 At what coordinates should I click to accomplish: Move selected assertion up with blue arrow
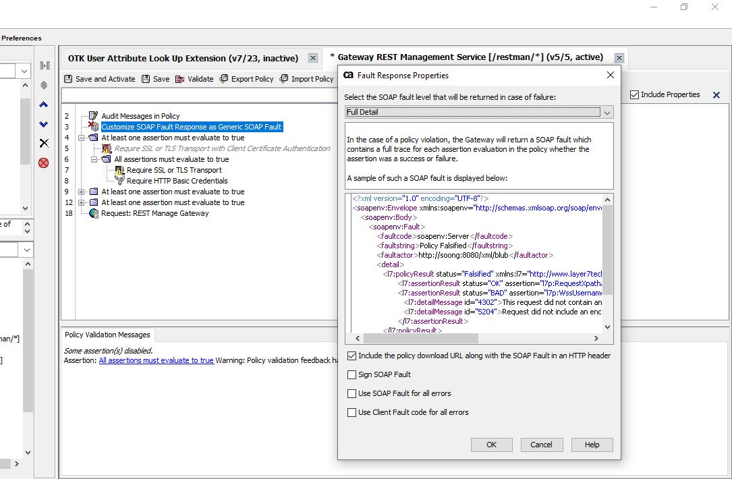(x=43, y=105)
